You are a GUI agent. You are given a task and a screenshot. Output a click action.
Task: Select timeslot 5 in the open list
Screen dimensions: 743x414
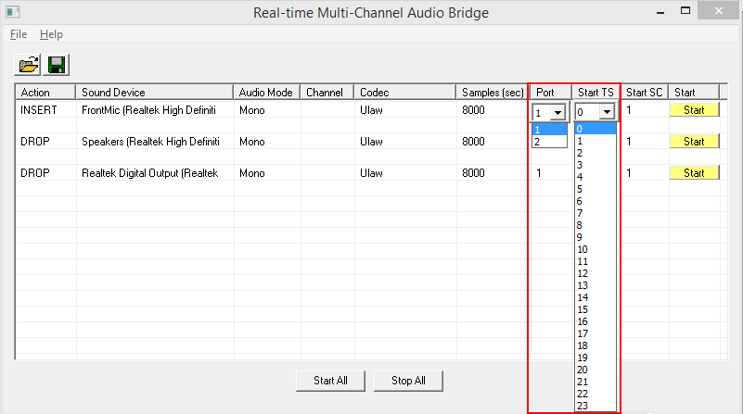click(596, 189)
